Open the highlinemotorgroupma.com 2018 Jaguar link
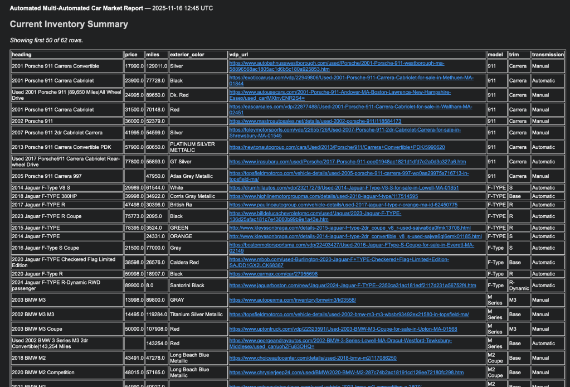This screenshot has width=570, height=387. click(x=323, y=196)
